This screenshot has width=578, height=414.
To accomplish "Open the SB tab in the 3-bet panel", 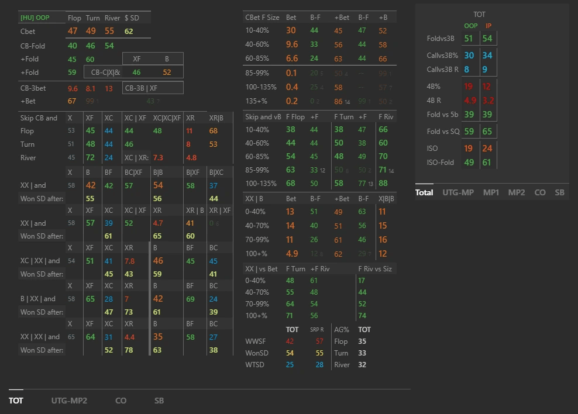I will (559, 192).
